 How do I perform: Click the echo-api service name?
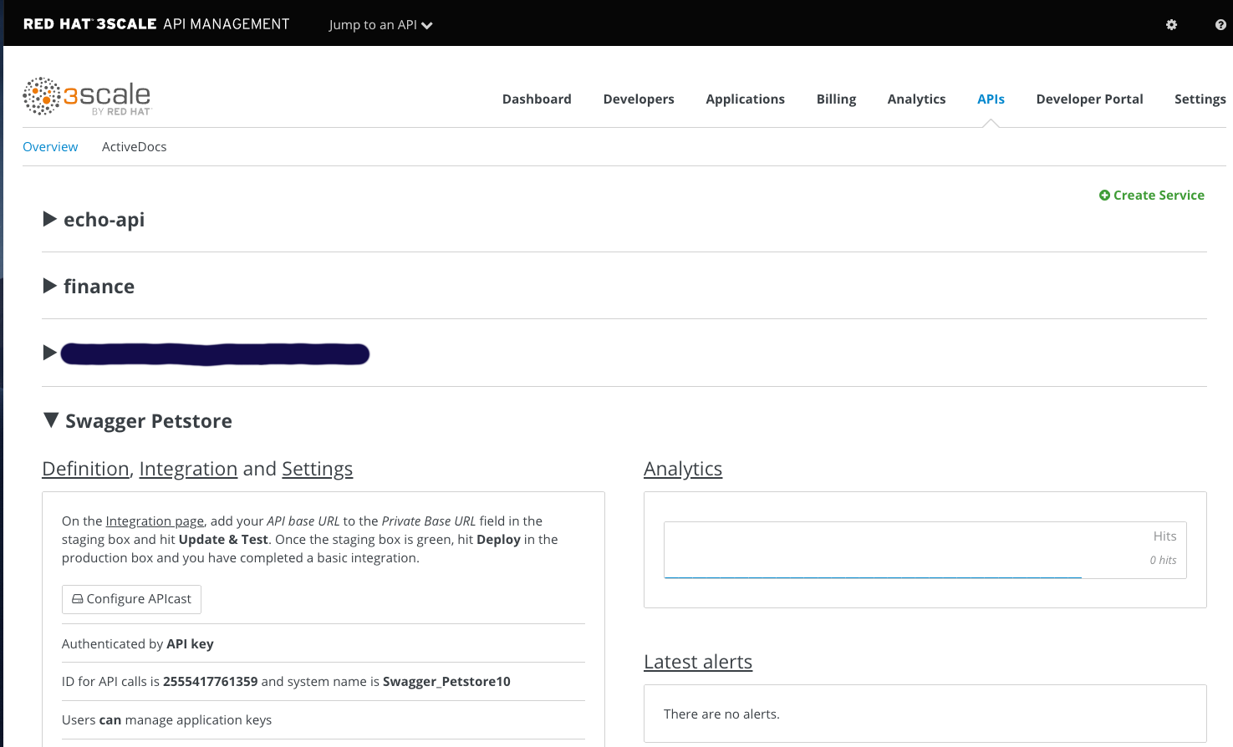point(104,220)
